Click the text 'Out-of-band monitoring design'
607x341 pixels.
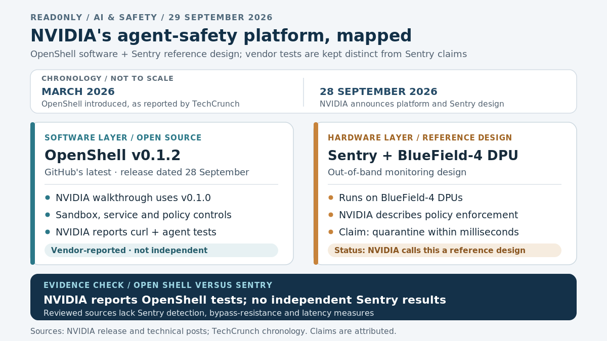[397, 173]
